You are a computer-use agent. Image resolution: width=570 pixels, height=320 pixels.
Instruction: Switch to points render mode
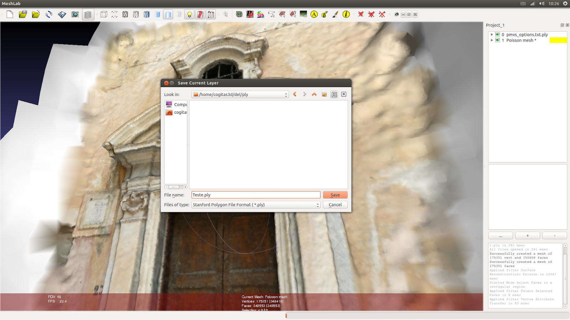pyautogui.click(x=114, y=14)
